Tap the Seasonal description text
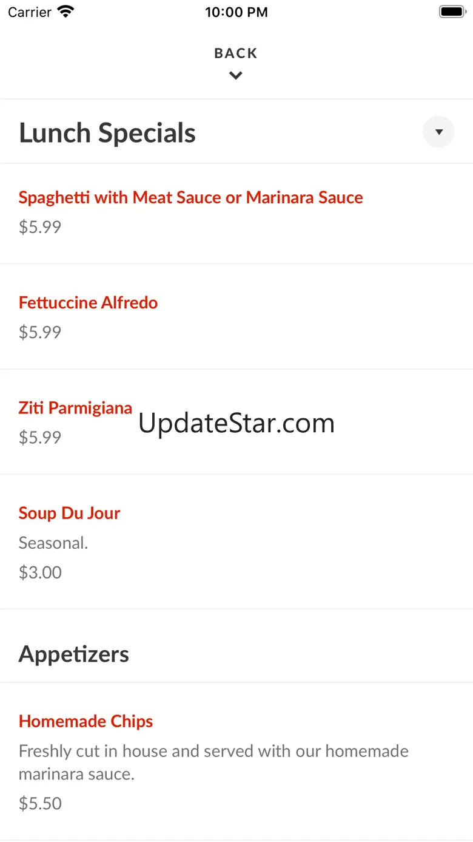473x842 pixels. [x=53, y=543]
